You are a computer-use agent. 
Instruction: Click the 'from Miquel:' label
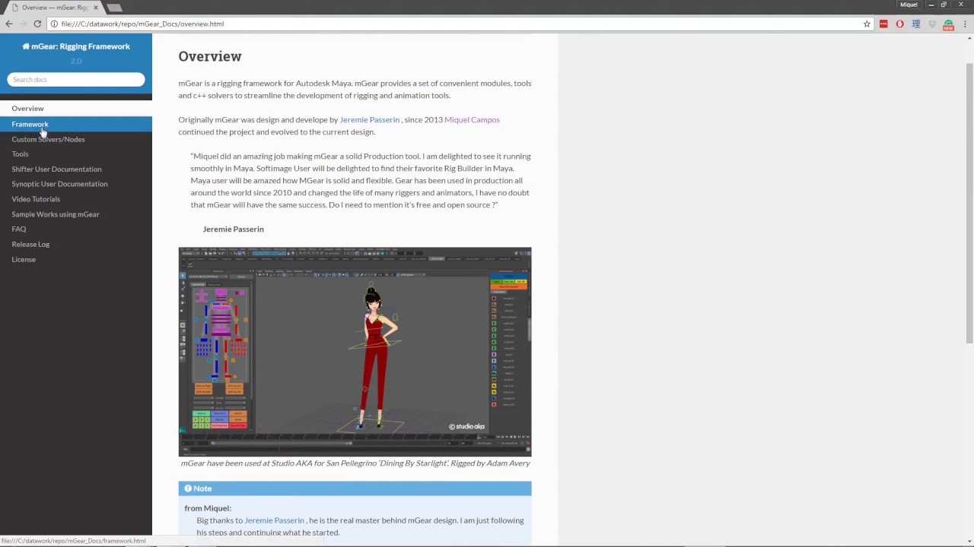coord(208,508)
